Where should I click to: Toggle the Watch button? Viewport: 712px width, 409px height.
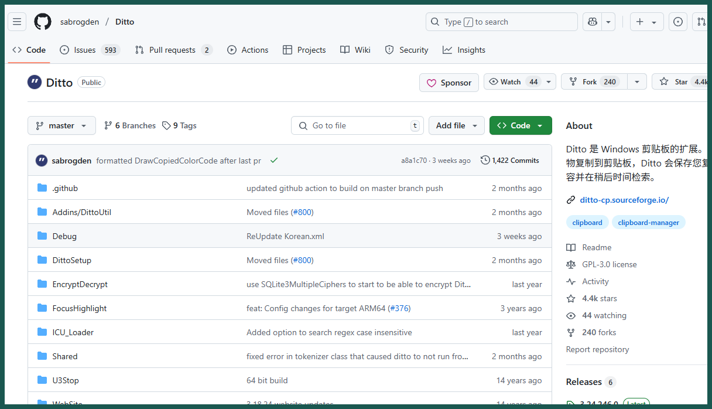tap(512, 82)
